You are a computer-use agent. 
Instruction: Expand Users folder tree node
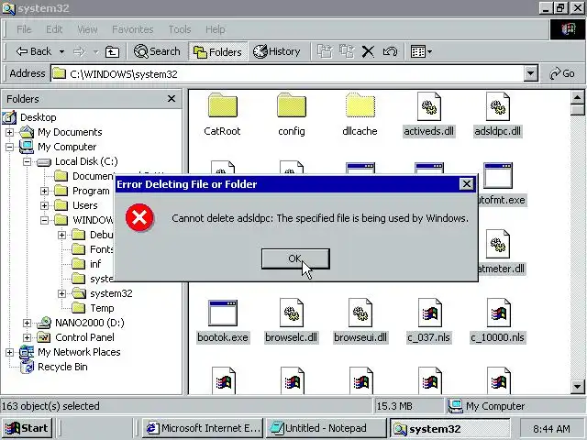pyautogui.click(x=44, y=205)
